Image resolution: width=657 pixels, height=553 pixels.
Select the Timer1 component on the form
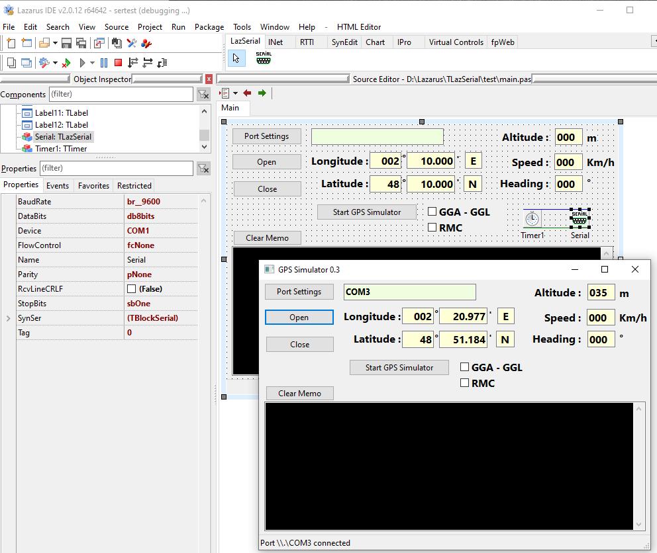532,218
